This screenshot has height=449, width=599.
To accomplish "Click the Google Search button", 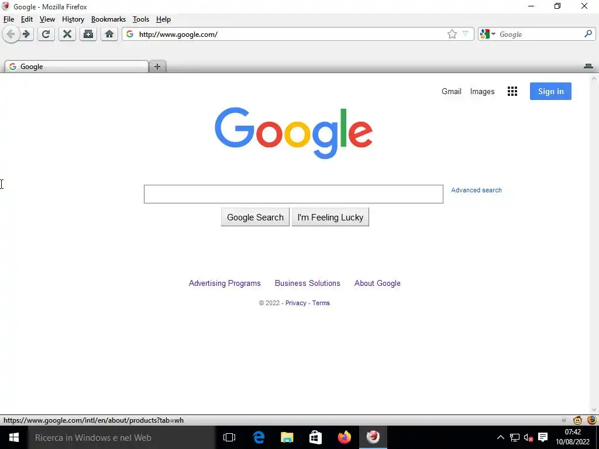I will [x=255, y=217].
